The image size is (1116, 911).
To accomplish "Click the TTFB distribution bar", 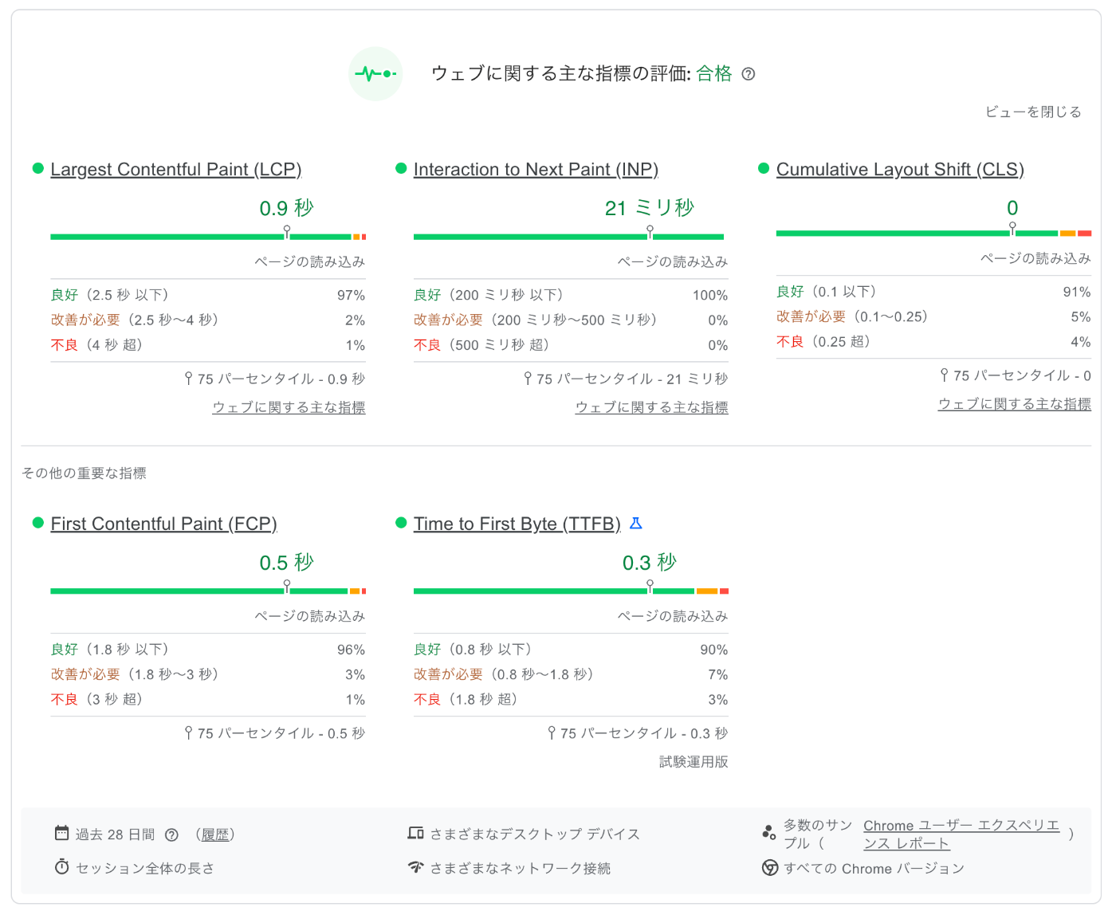I will 571,591.
